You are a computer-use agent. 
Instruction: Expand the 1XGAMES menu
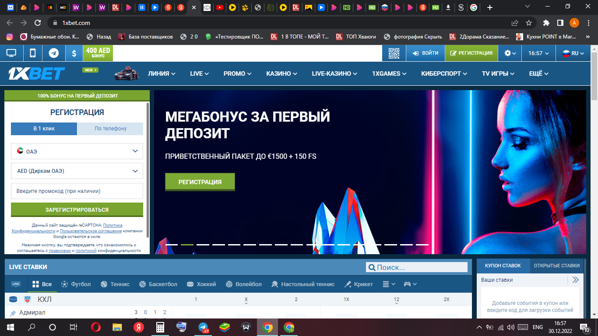[x=389, y=73]
